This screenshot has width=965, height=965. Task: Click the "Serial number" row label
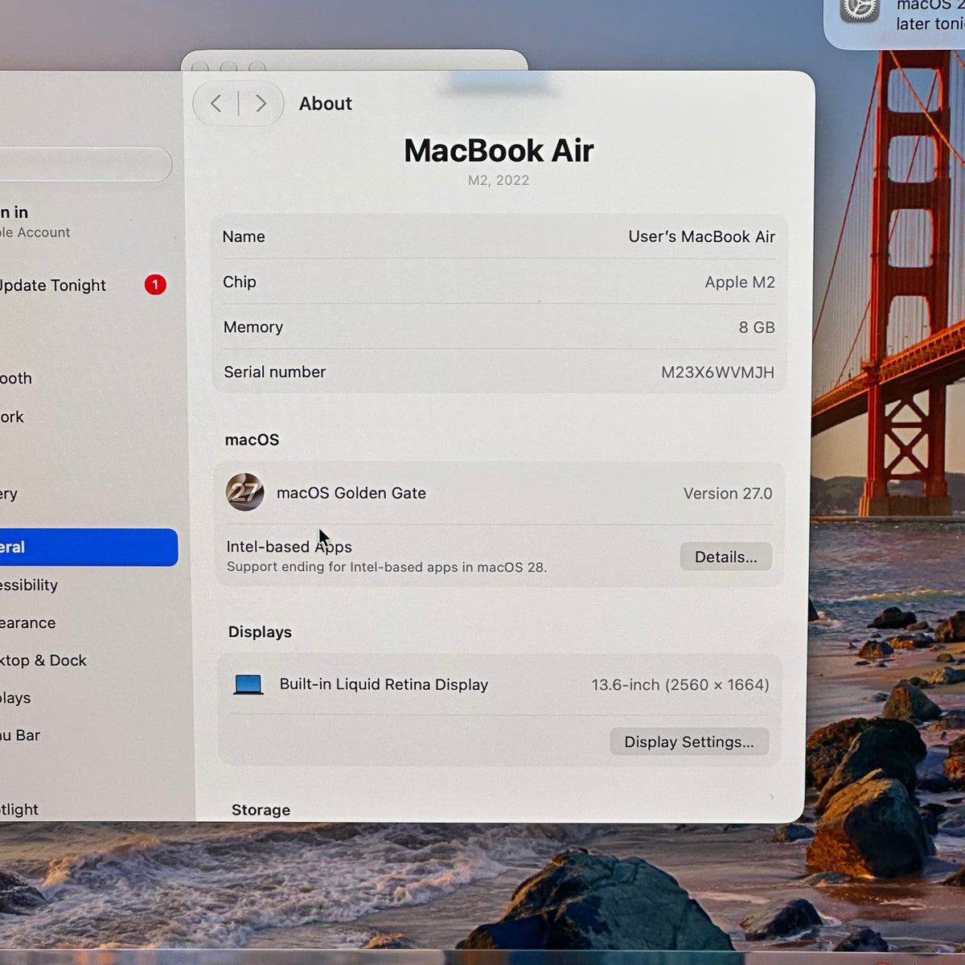coord(275,372)
